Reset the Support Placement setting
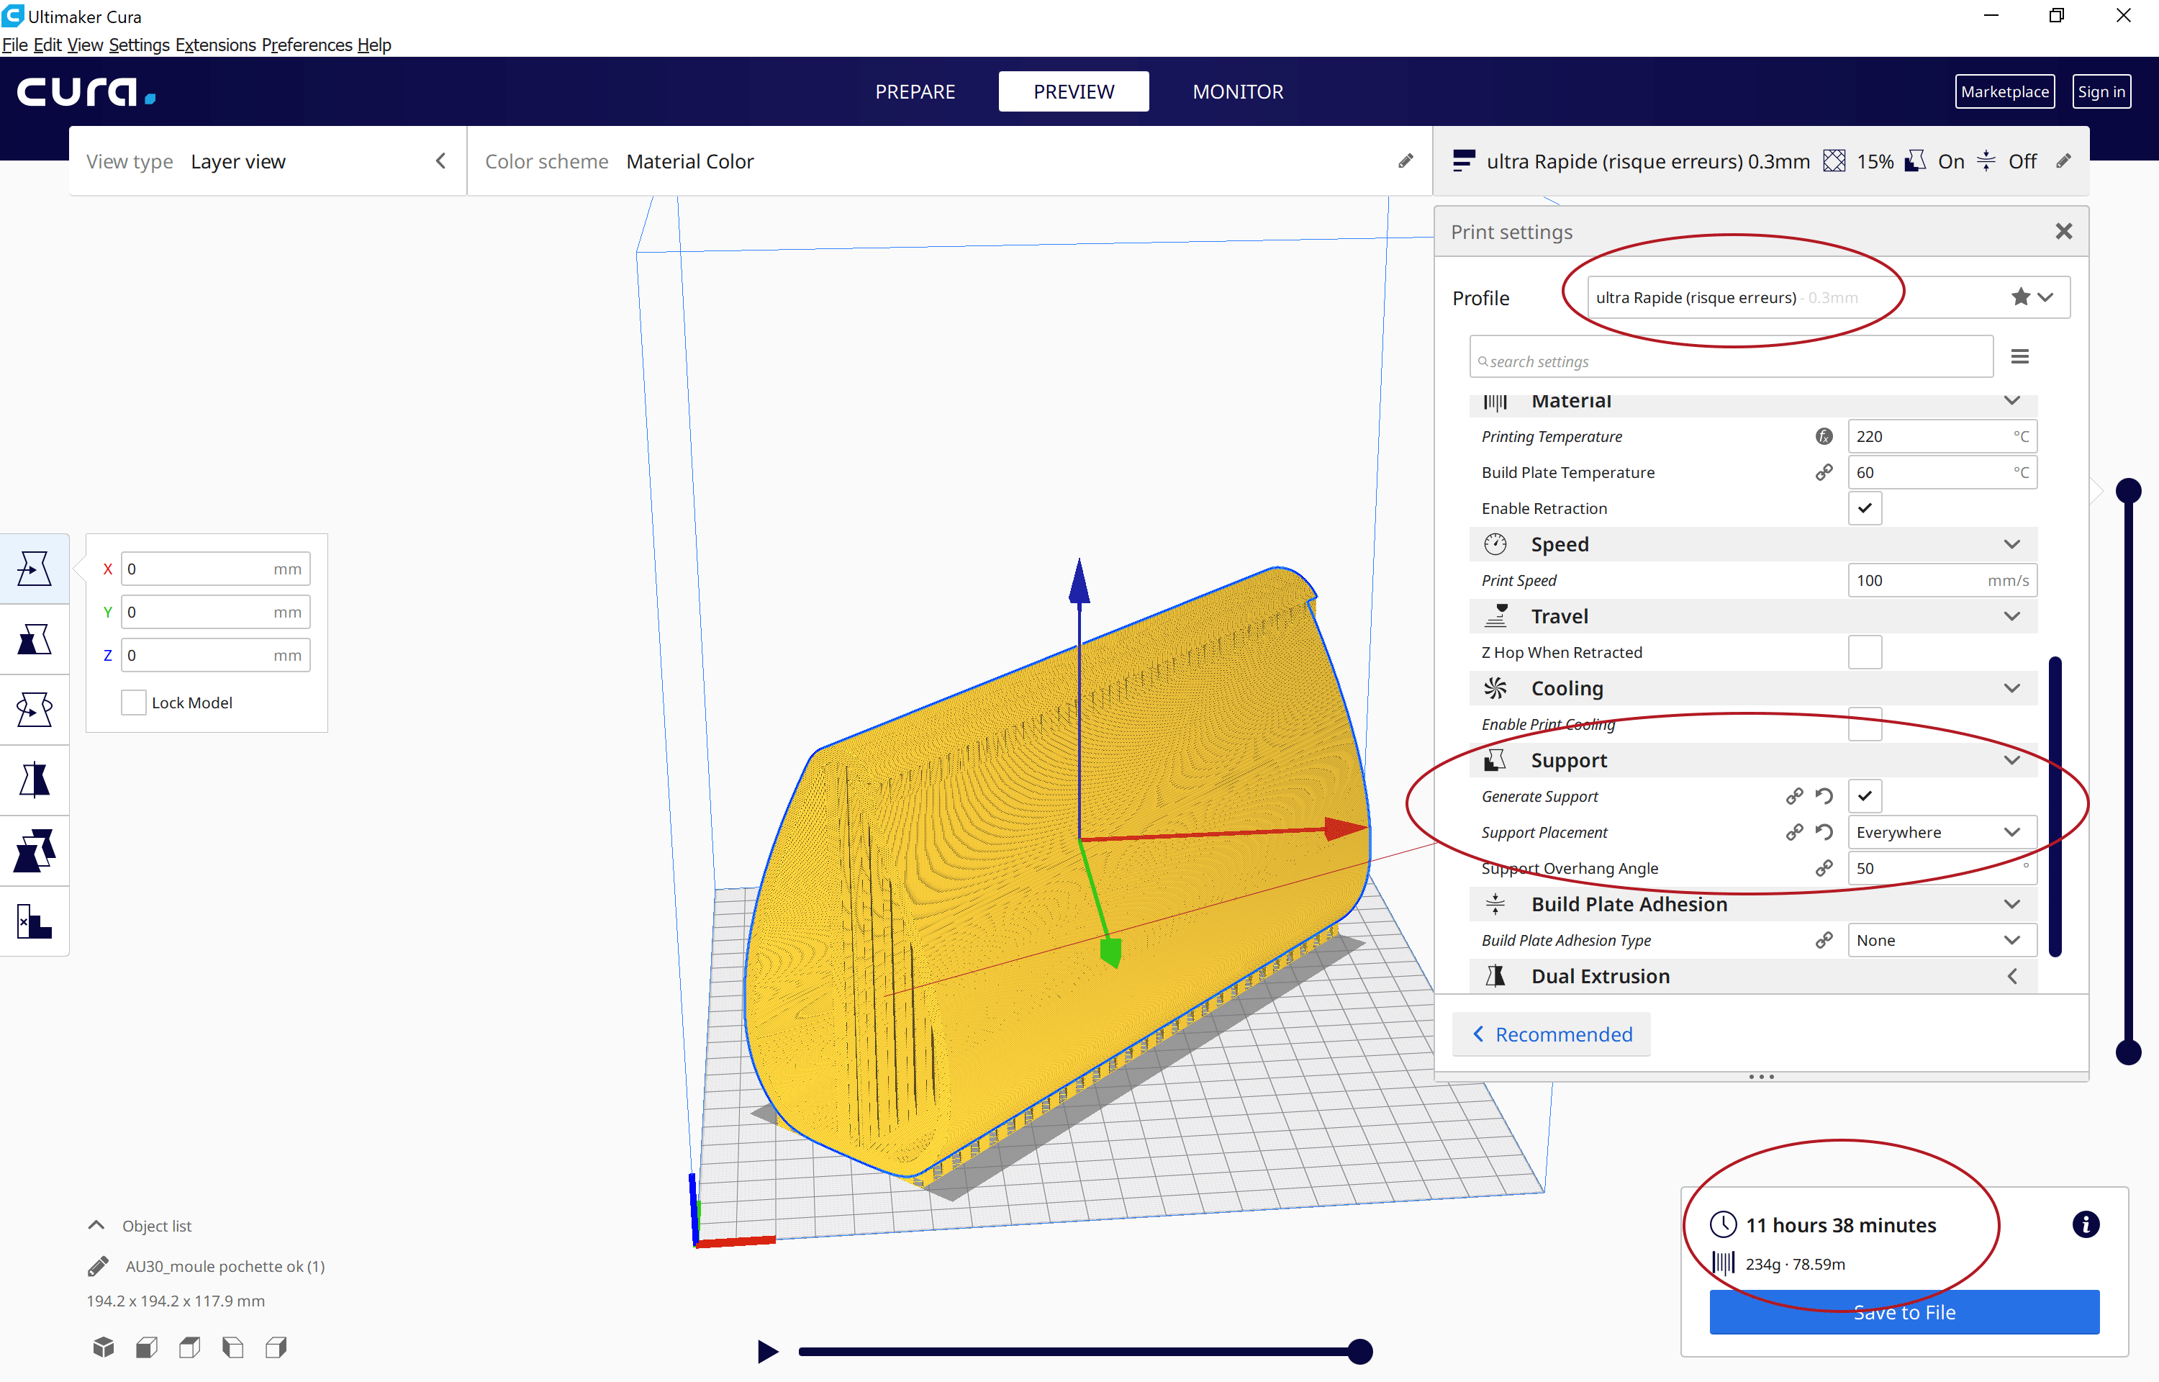Image resolution: width=2159 pixels, height=1382 pixels. (x=1824, y=832)
